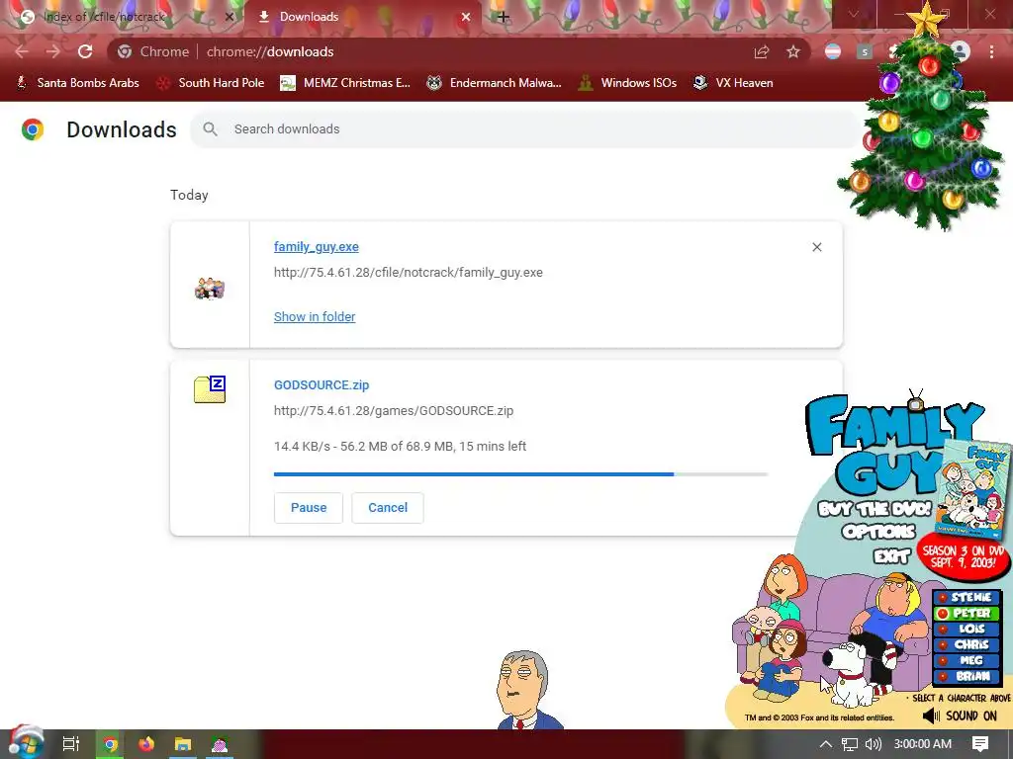Open the family_guy.exe file link
Image resolution: width=1013 pixels, height=759 pixels.
(316, 246)
